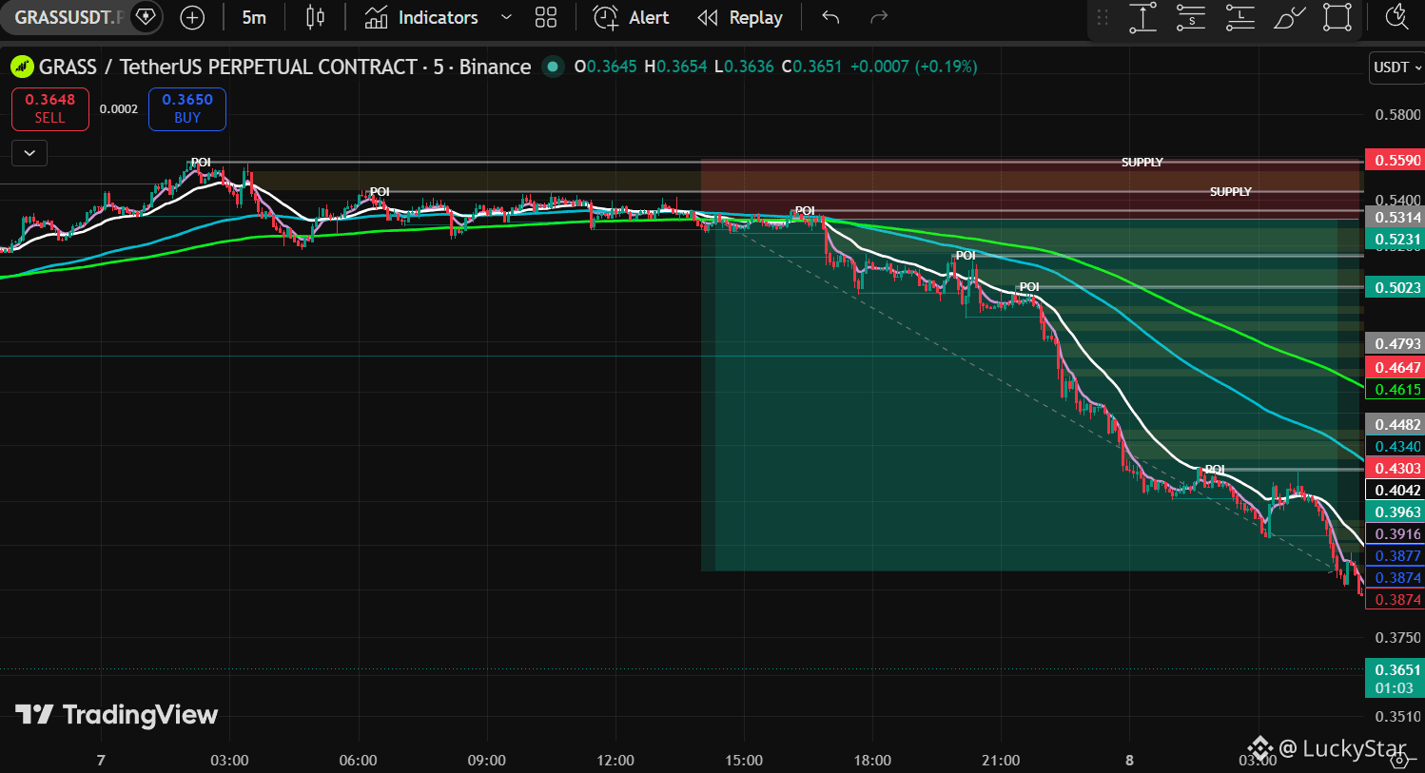Select the long position drawing tool
Screen dimensions: 1425x773
click(x=1240, y=17)
